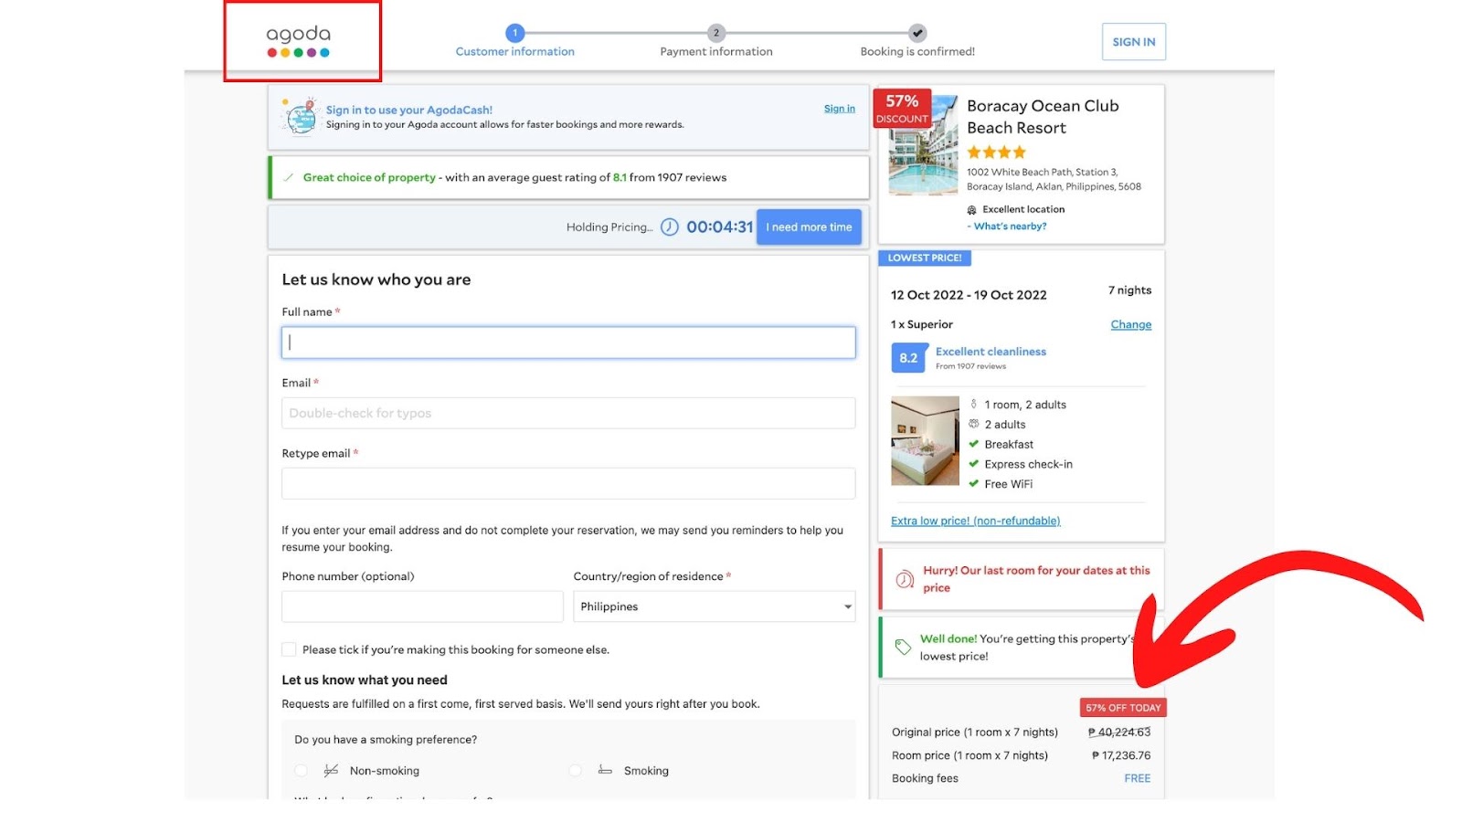The image size is (1462, 822).
Task: Click the 57% DISCOUNT badge
Action: tap(902, 109)
